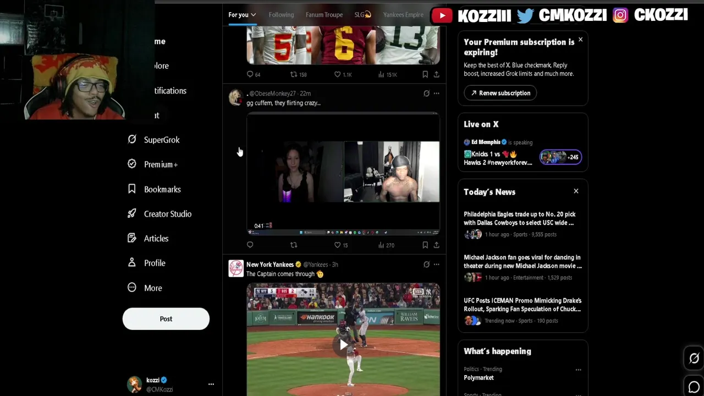Open floating messages chat button
The image size is (704, 396).
click(694, 387)
